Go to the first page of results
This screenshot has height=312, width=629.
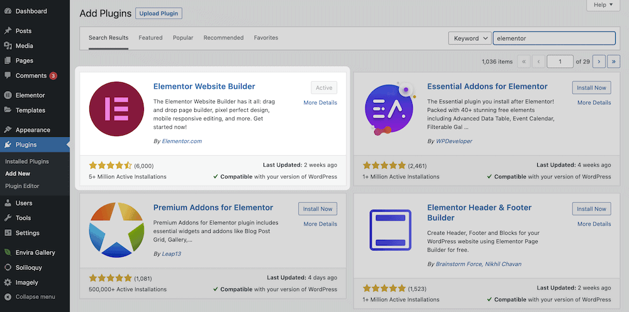523,62
